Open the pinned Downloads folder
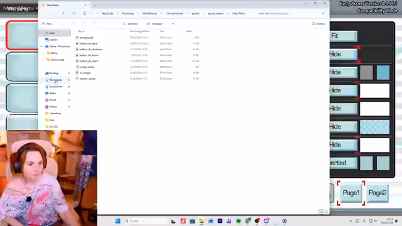The width and height of the screenshot is (402, 226). pyautogui.click(x=55, y=80)
